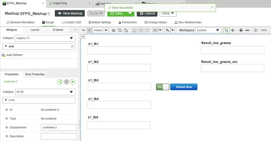
Task: Dismiss the Save Successful notification
Action: (x=212, y=7)
